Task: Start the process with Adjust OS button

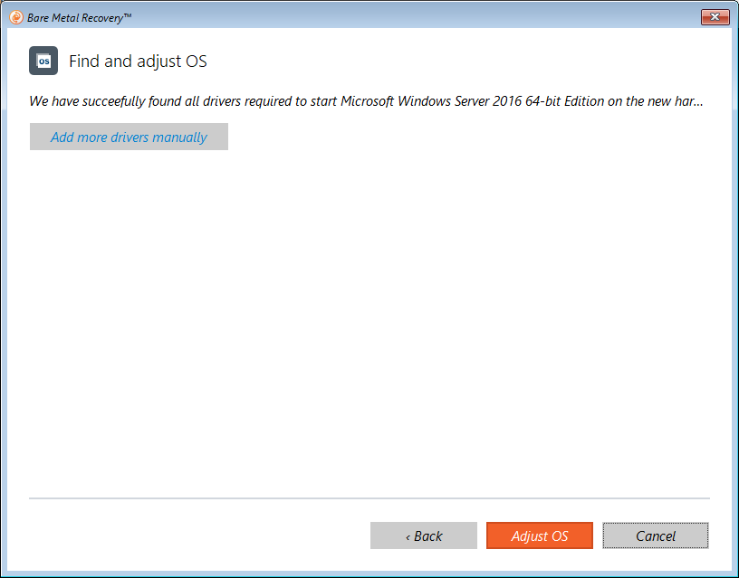Action: (539, 535)
